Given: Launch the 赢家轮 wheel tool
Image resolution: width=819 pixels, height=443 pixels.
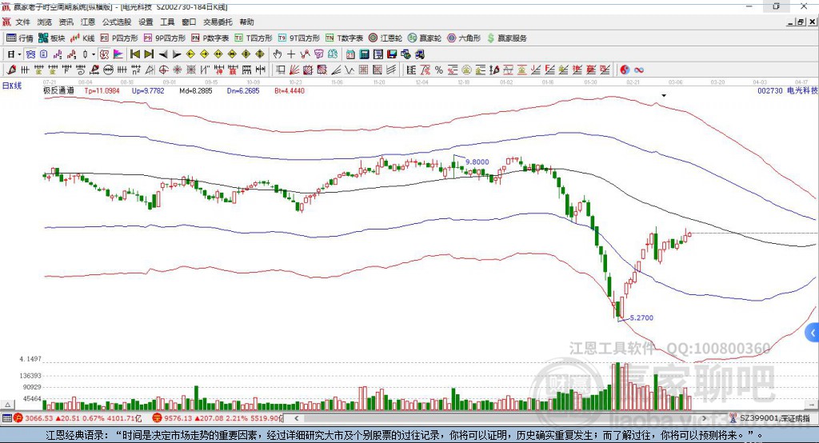Looking at the screenshot, I should (425, 38).
